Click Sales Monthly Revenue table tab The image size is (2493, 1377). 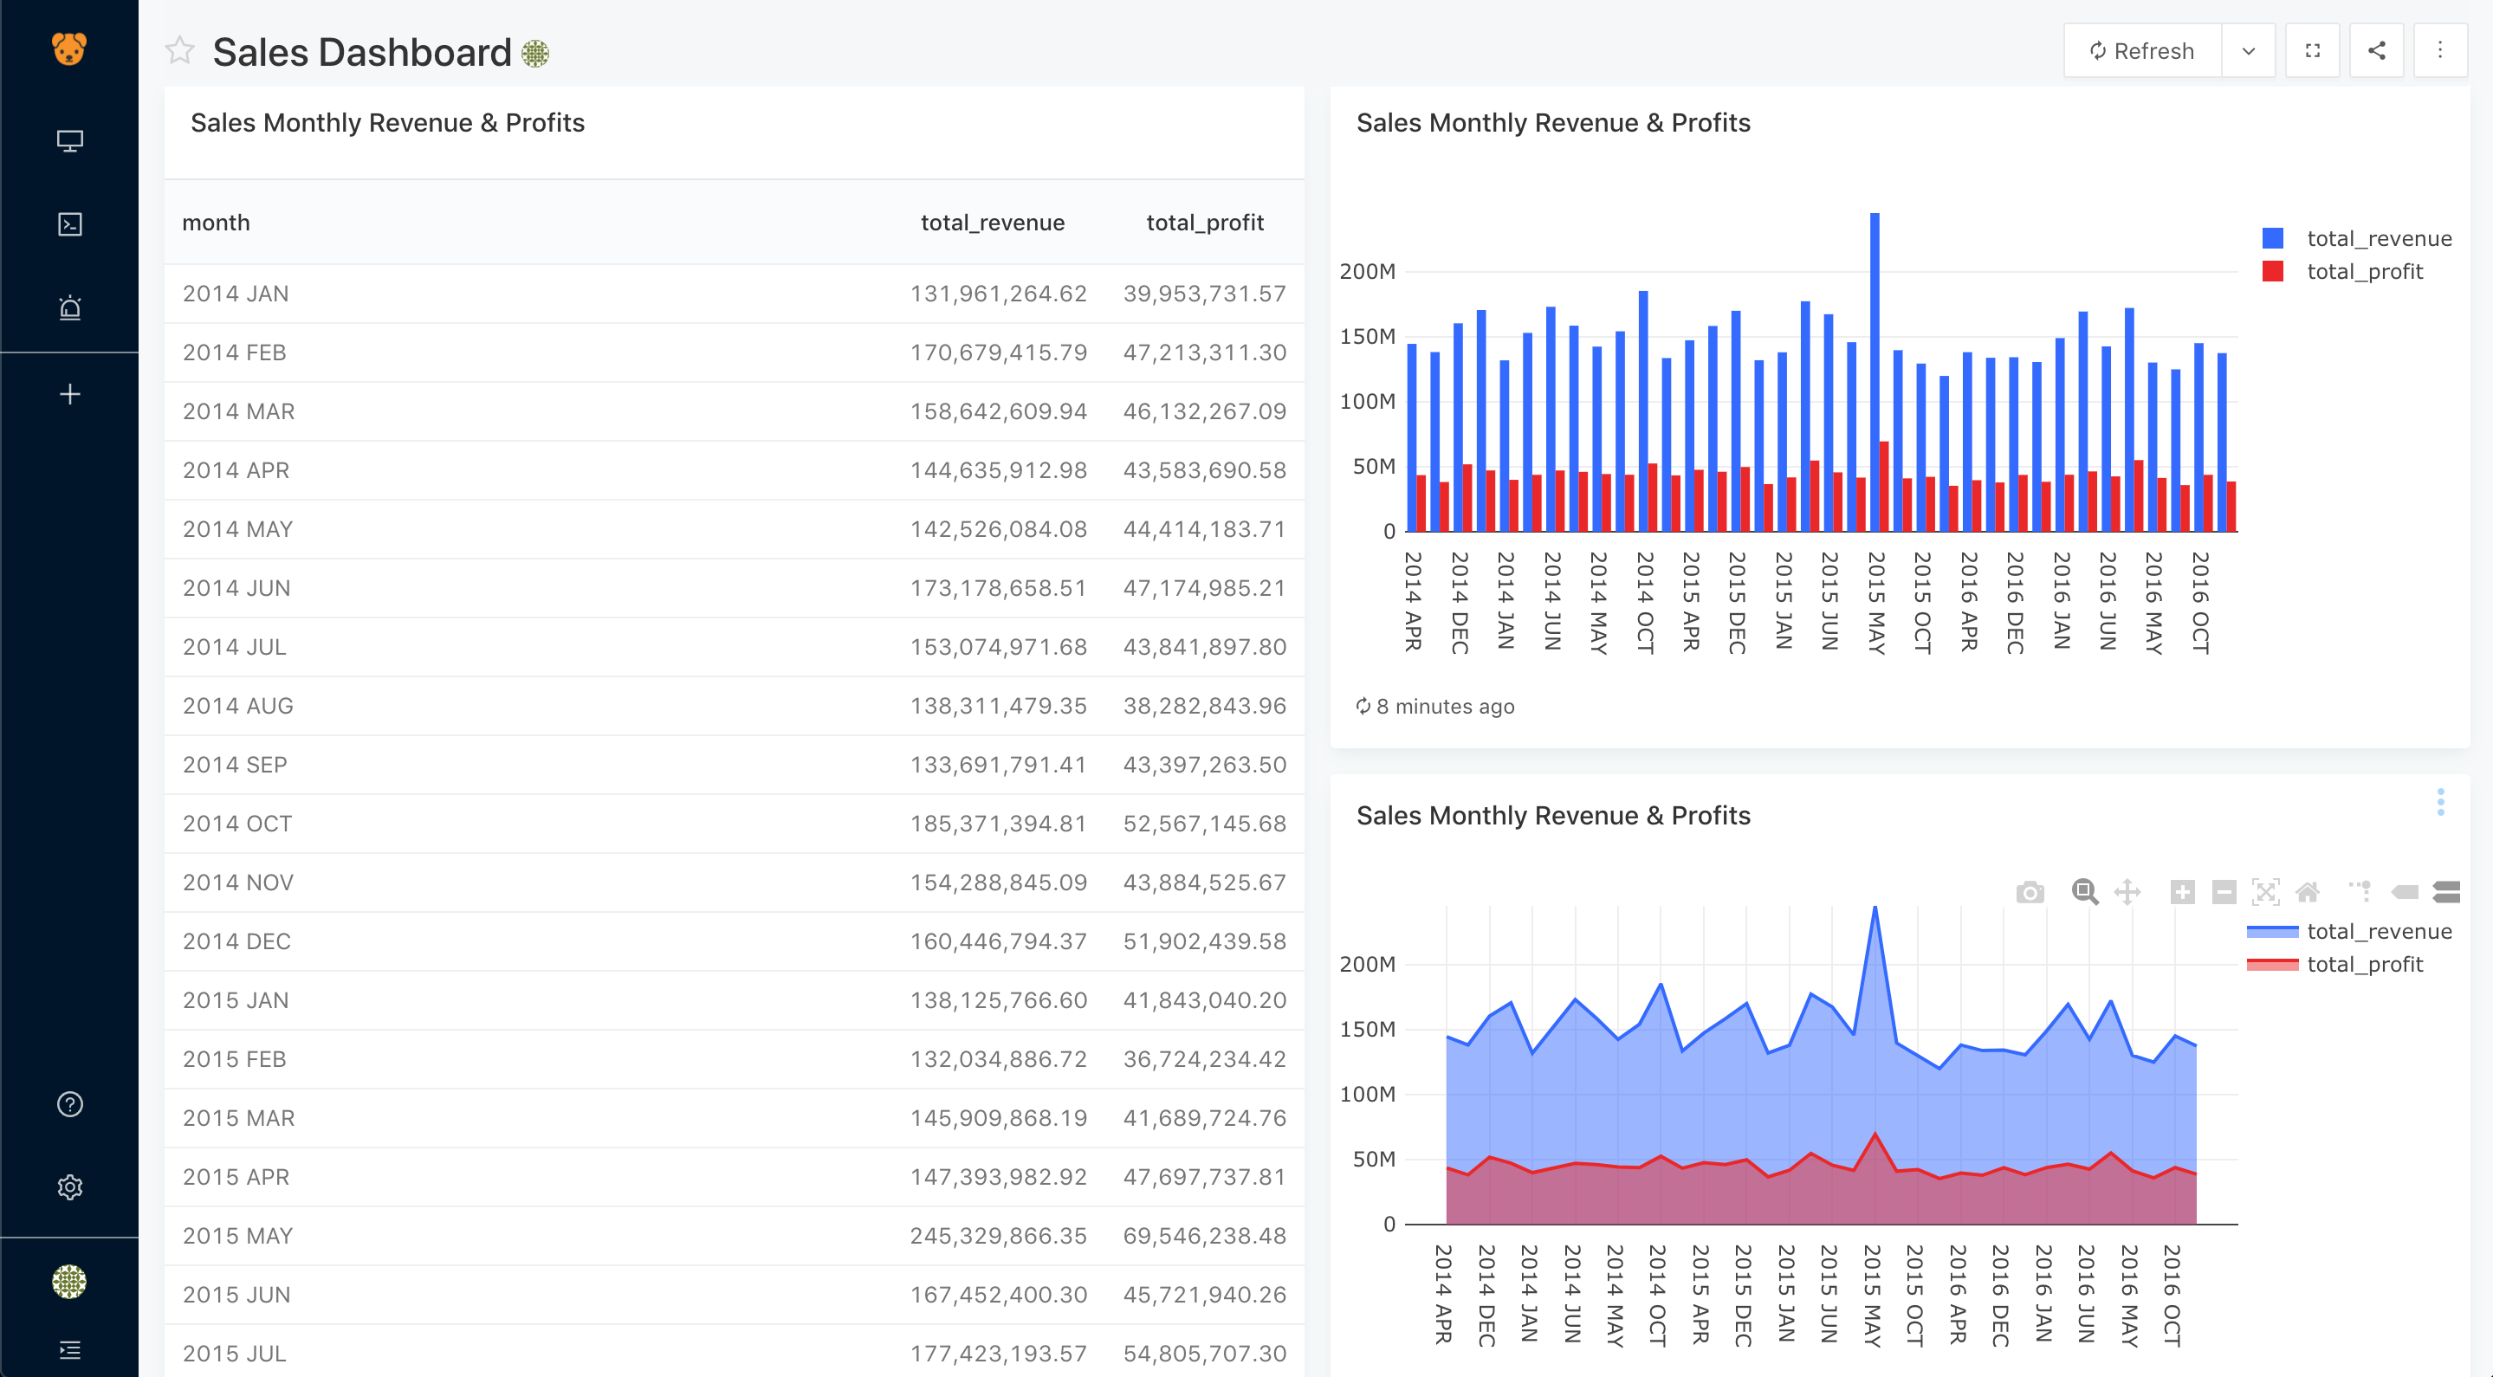pyautogui.click(x=388, y=122)
